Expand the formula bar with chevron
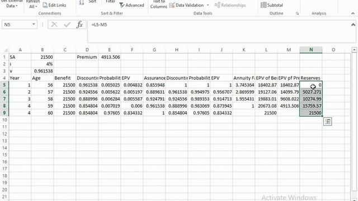This screenshot has width=358, height=201. point(353,25)
